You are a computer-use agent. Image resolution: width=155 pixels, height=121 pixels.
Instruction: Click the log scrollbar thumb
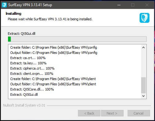coord(143,85)
